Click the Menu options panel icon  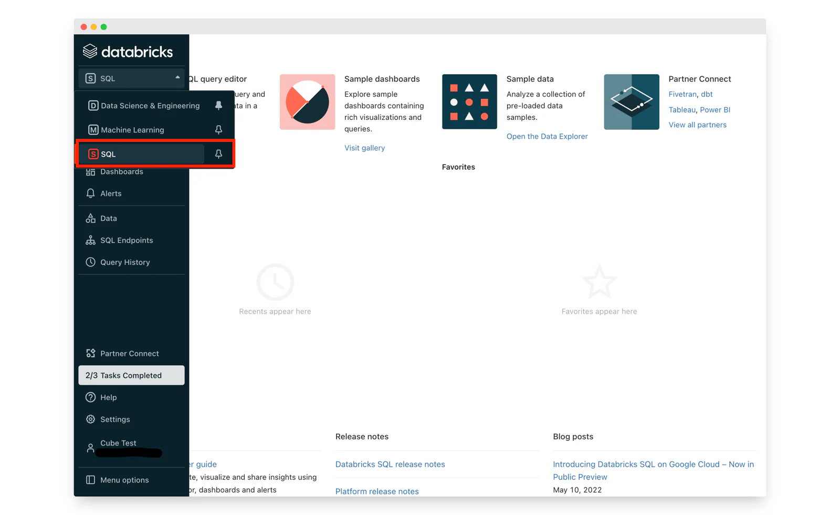pos(90,480)
